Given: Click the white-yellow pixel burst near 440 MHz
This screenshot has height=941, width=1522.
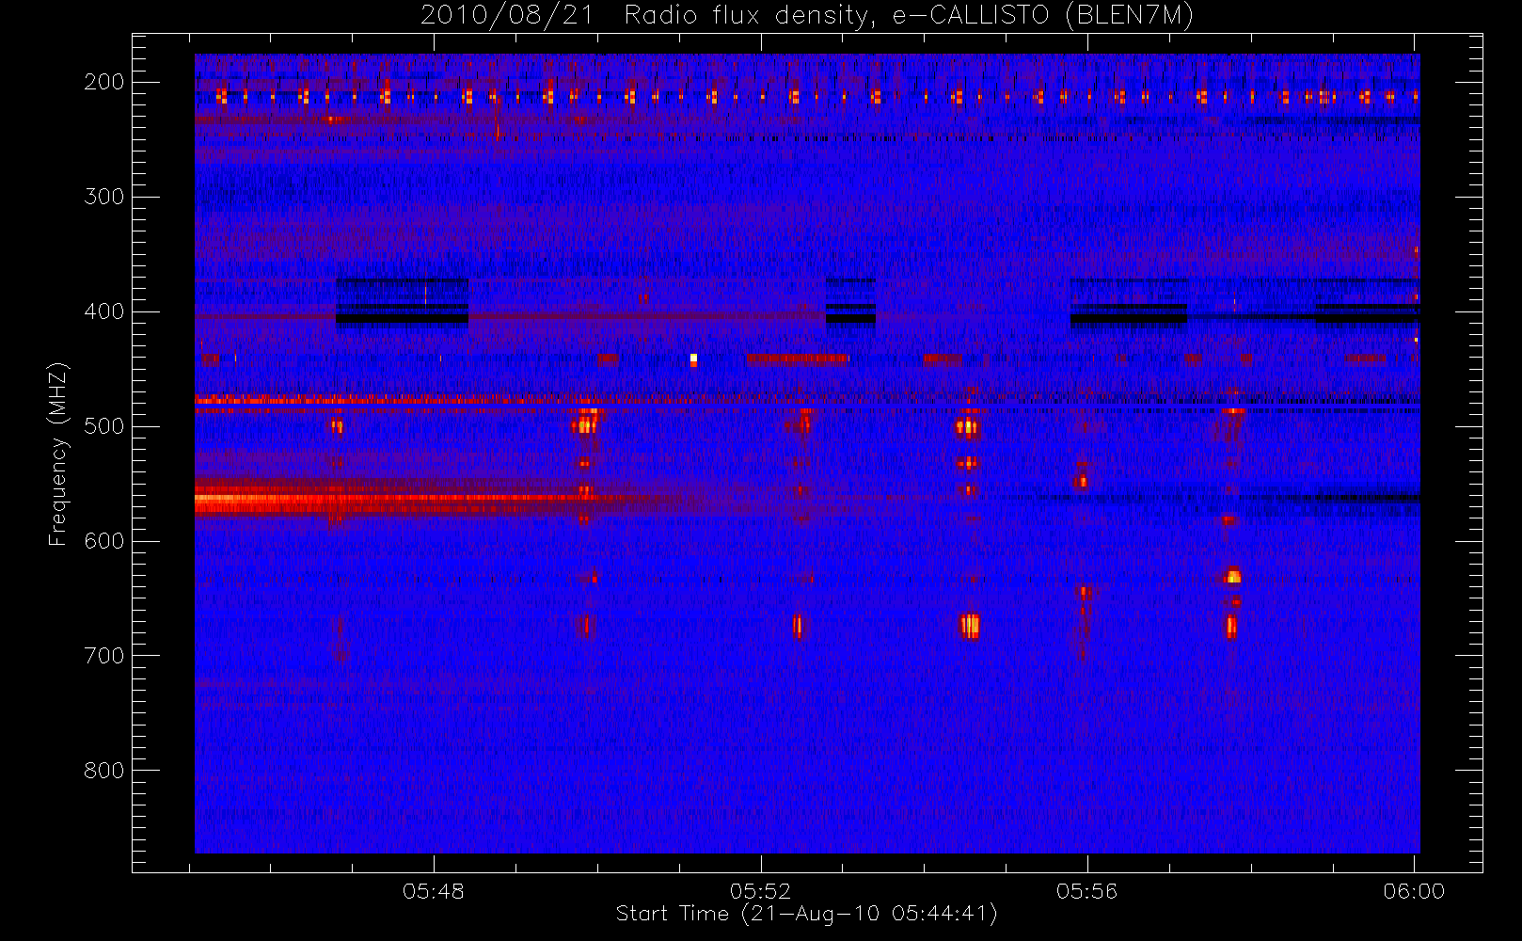Looking at the screenshot, I should (693, 359).
